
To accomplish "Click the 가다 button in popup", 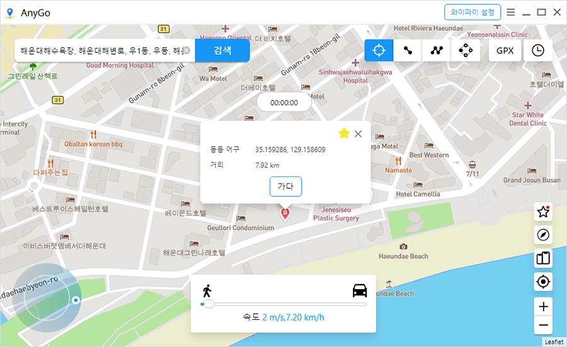I will pyautogui.click(x=285, y=186).
